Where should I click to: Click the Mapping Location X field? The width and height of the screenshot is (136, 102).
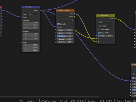31,23
